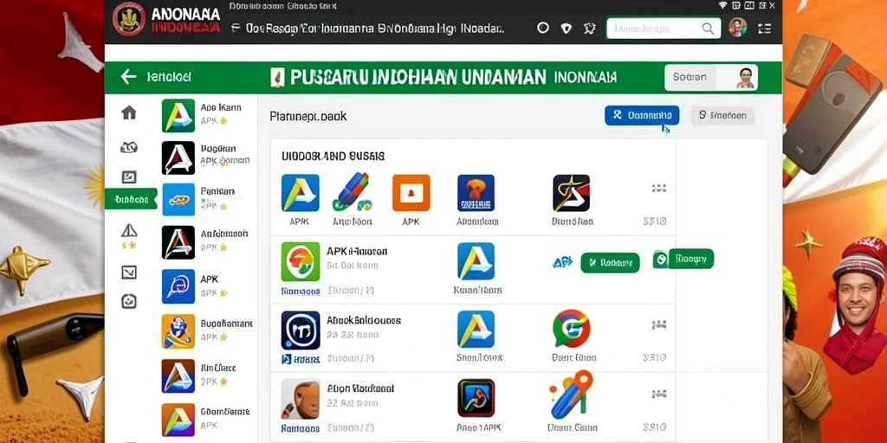Click the envelope-like square icon in the left sidebar
This screenshot has height=443, width=887.
pyautogui.click(x=129, y=273)
